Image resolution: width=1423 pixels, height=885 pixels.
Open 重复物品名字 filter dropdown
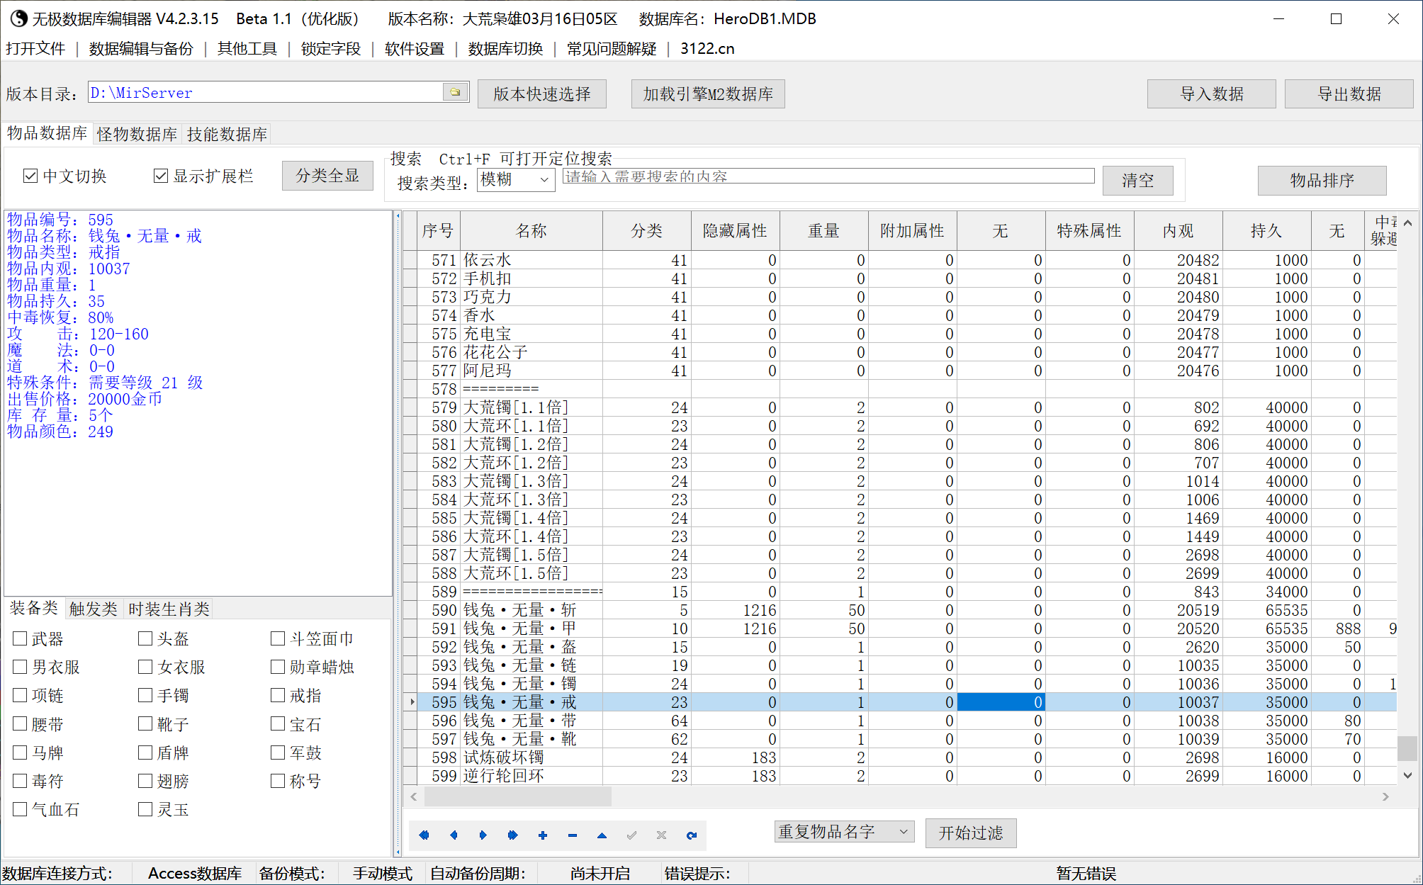(844, 832)
